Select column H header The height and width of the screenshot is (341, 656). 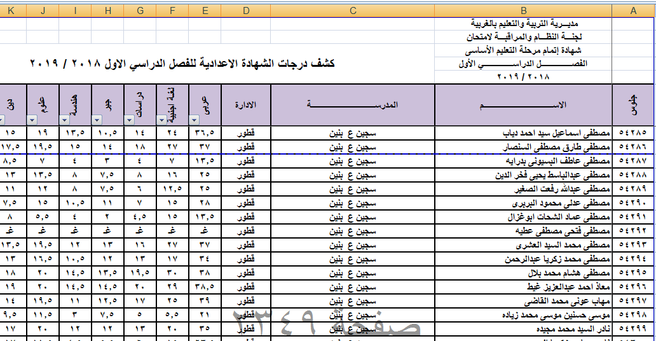tap(107, 10)
